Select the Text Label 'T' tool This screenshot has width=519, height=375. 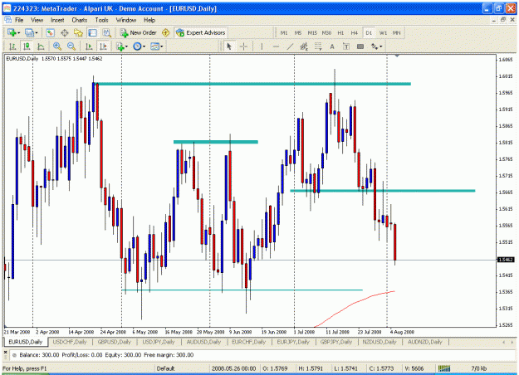(x=346, y=46)
